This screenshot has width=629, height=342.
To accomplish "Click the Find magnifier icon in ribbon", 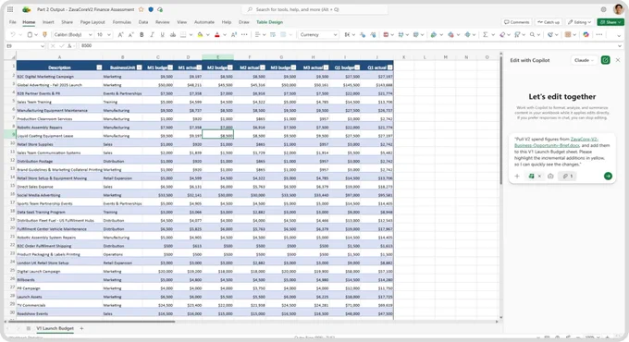I will [532, 35].
